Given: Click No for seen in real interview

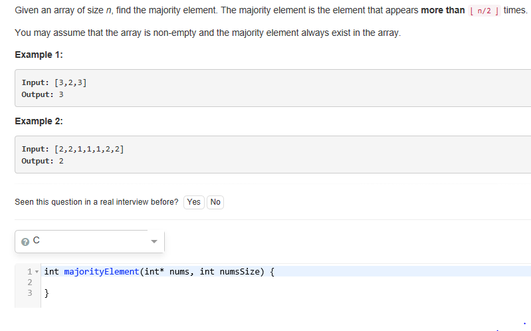Looking at the screenshot, I should tap(215, 202).
